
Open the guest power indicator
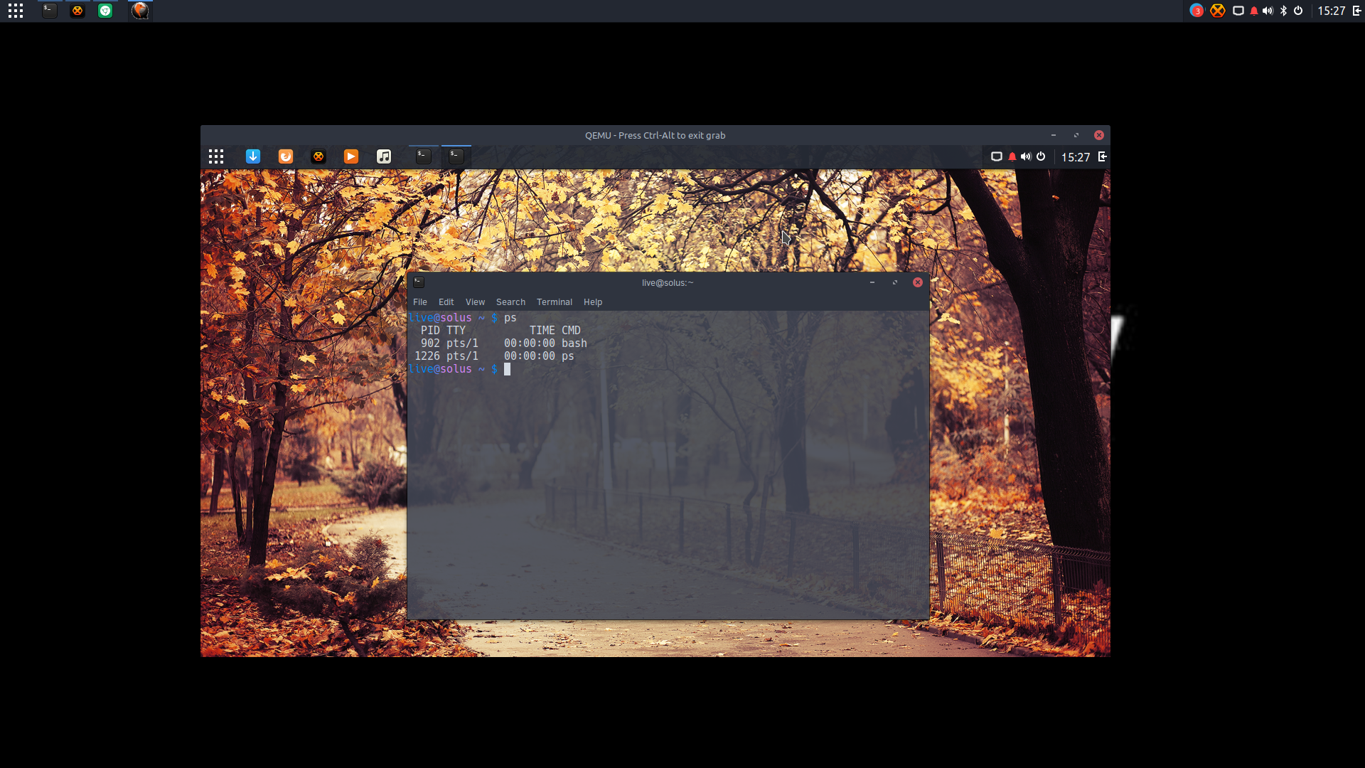coord(1041,156)
